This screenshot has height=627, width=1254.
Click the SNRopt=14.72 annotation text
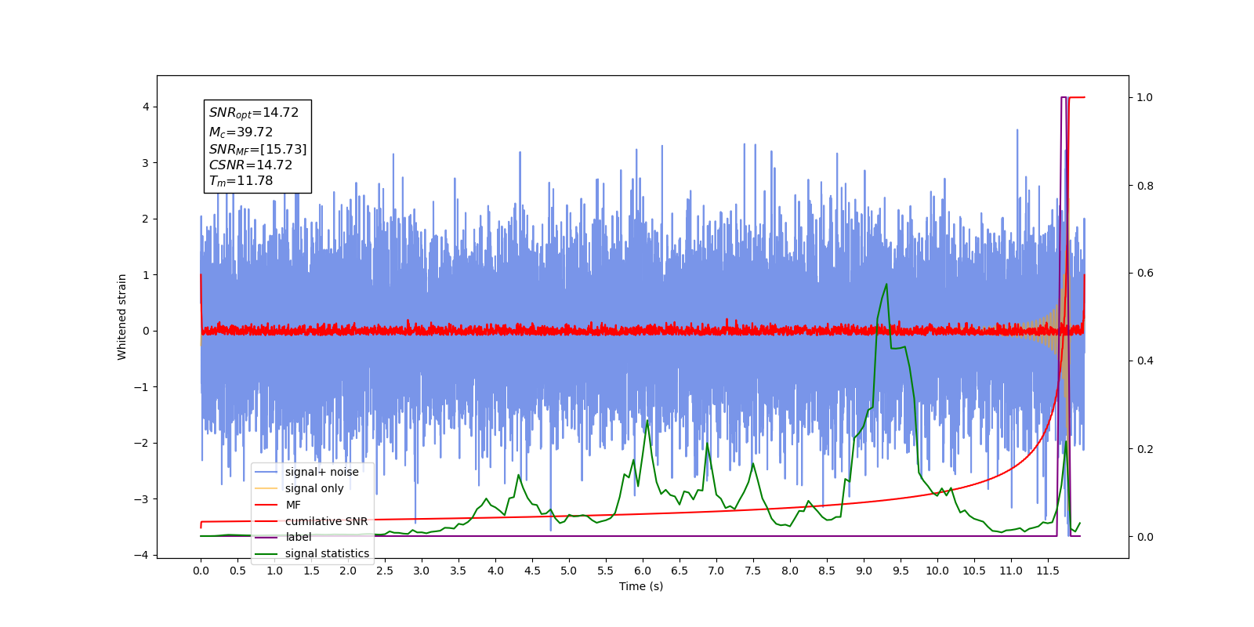[254, 113]
